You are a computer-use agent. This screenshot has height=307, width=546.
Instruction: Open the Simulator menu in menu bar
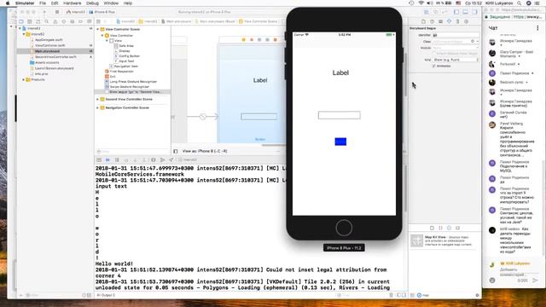coord(25,3)
